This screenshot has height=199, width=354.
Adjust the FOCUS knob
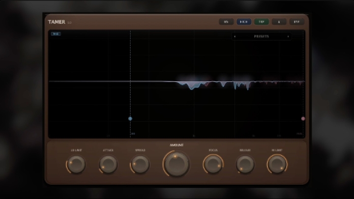coord(213,164)
